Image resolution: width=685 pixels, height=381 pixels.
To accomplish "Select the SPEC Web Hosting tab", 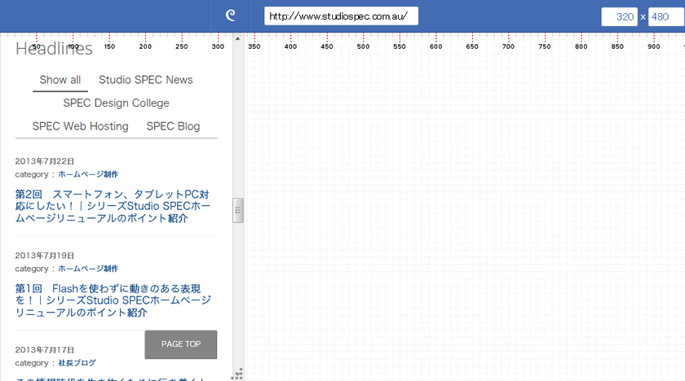I will [x=81, y=126].
